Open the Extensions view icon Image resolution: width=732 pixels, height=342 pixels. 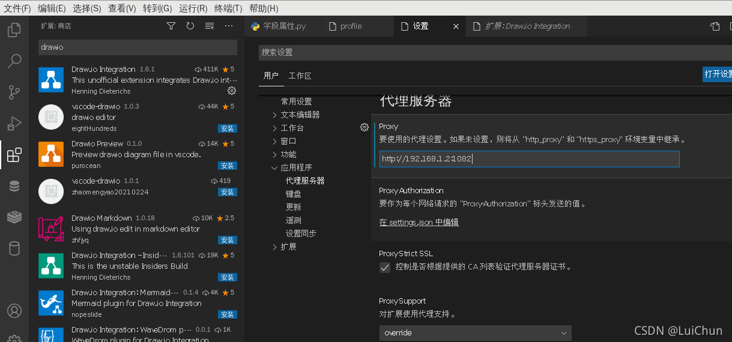point(14,155)
